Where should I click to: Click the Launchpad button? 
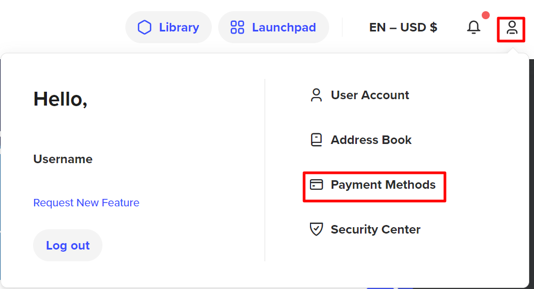pyautogui.click(x=274, y=27)
